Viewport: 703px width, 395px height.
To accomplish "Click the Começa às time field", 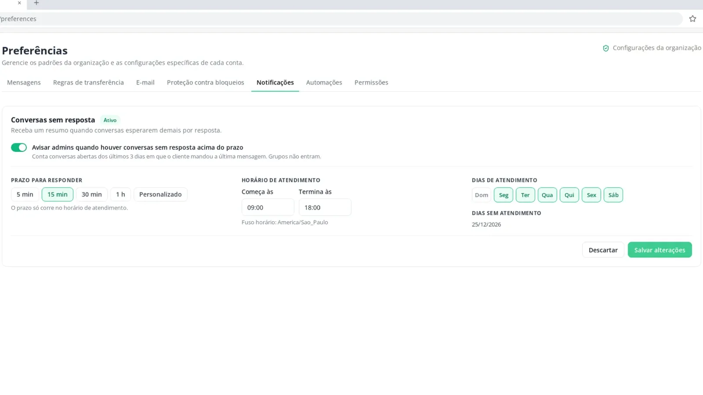I will click(268, 207).
